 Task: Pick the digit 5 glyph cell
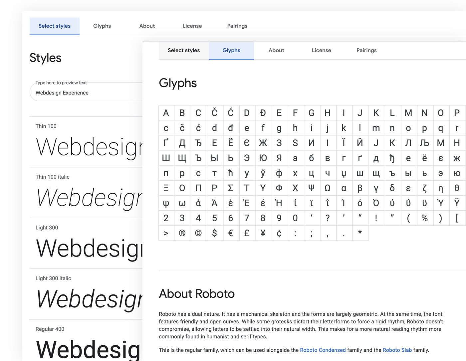click(215, 218)
